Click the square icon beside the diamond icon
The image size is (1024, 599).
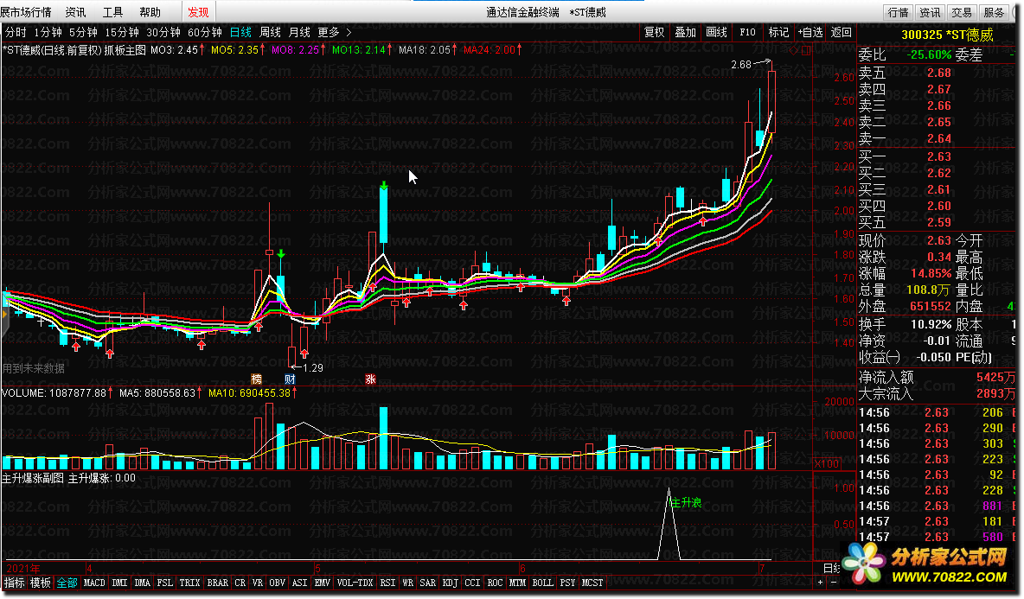click(x=806, y=50)
